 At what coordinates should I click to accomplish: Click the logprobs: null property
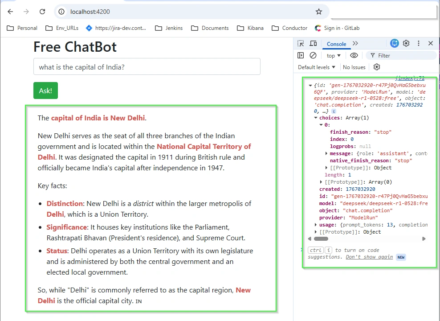(350, 146)
